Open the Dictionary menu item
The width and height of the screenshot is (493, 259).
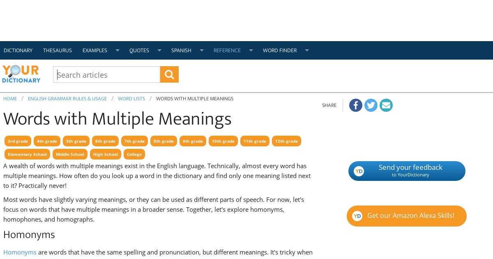(18, 51)
